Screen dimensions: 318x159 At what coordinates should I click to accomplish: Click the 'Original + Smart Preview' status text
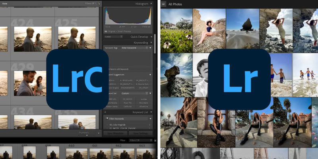(x=119, y=31)
